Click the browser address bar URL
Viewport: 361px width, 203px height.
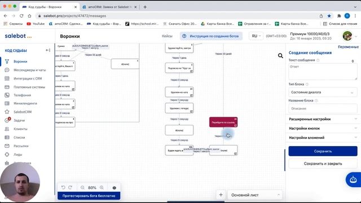75,16
